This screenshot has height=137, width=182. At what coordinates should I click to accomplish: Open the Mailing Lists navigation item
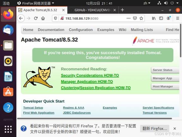tap(142, 30)
